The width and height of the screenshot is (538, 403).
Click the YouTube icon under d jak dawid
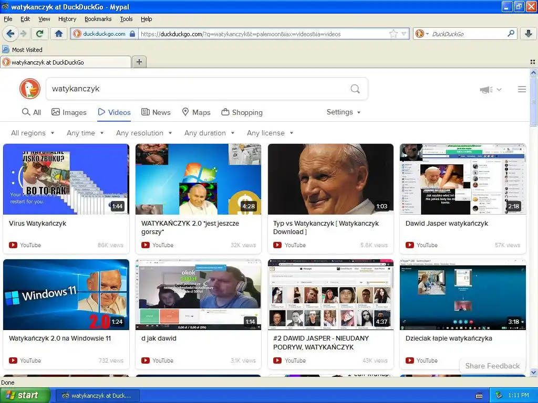pyautogui.click(x=146, y=360)
